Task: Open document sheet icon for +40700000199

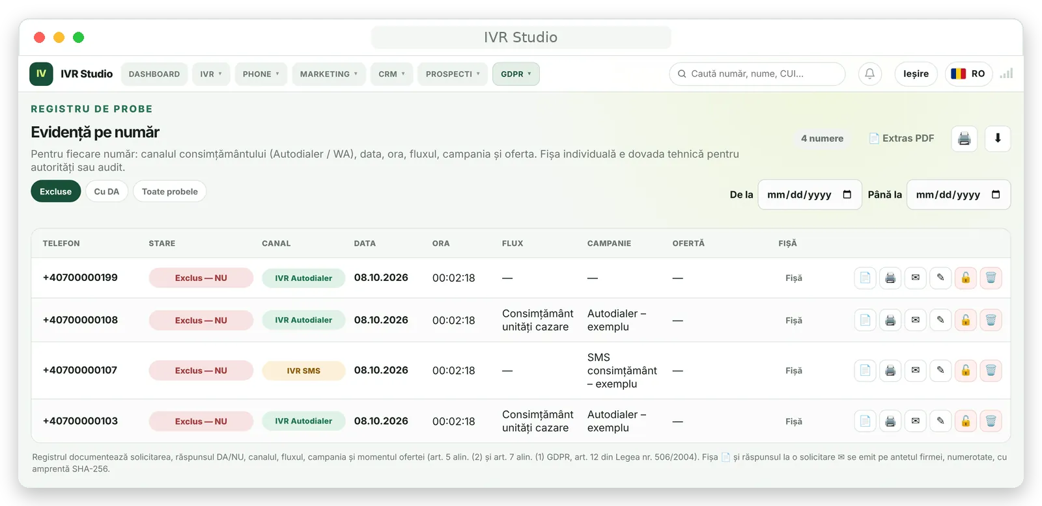Action: coord(865,278)
